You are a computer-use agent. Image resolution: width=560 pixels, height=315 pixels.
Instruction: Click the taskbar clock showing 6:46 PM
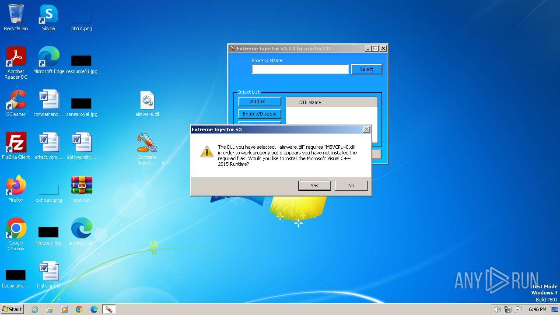pos(537,309)
